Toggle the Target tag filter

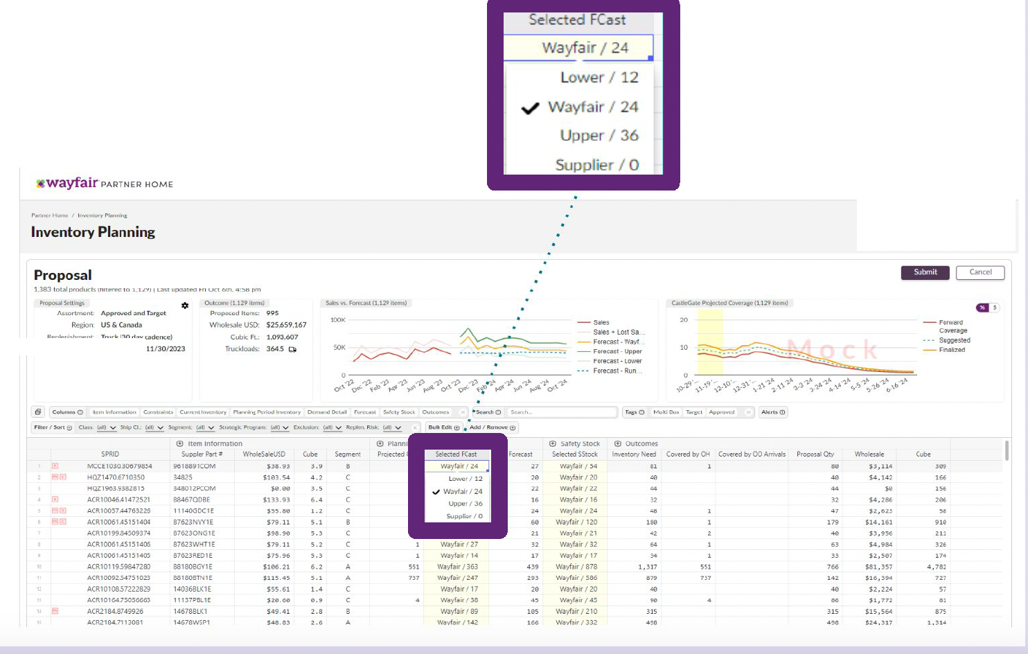(x=694, y=412)
